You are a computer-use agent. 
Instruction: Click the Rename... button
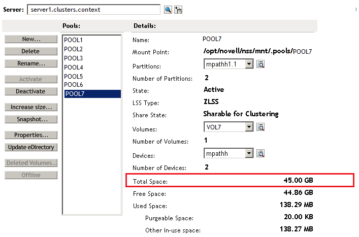pyautogui.click(x=31, y=63)
